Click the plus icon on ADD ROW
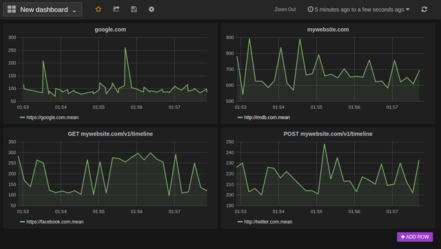The width and height of the screenshot is (441, 249). [x=402, y=237]
